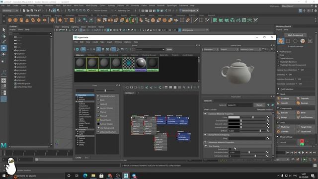This screenshot has height=179, width=318.
Task: Open the Material Viewer environment dropdown
Action: point(250,49)
